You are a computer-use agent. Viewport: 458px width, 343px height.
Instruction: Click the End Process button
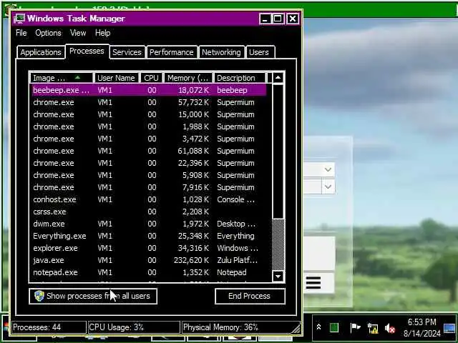pyautogui.click(x=250, y=296)
